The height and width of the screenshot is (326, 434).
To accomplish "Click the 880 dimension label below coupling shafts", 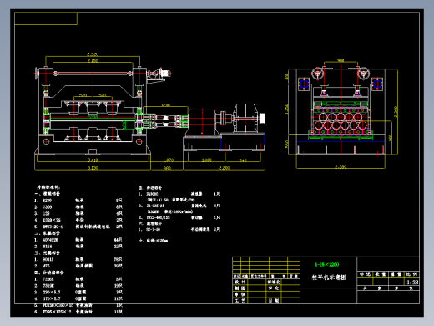I will pos(167,168).
